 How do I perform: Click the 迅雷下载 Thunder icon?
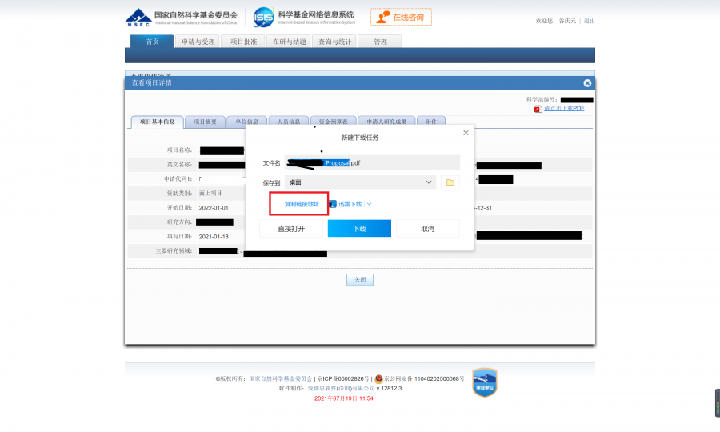tap(333, 204)
